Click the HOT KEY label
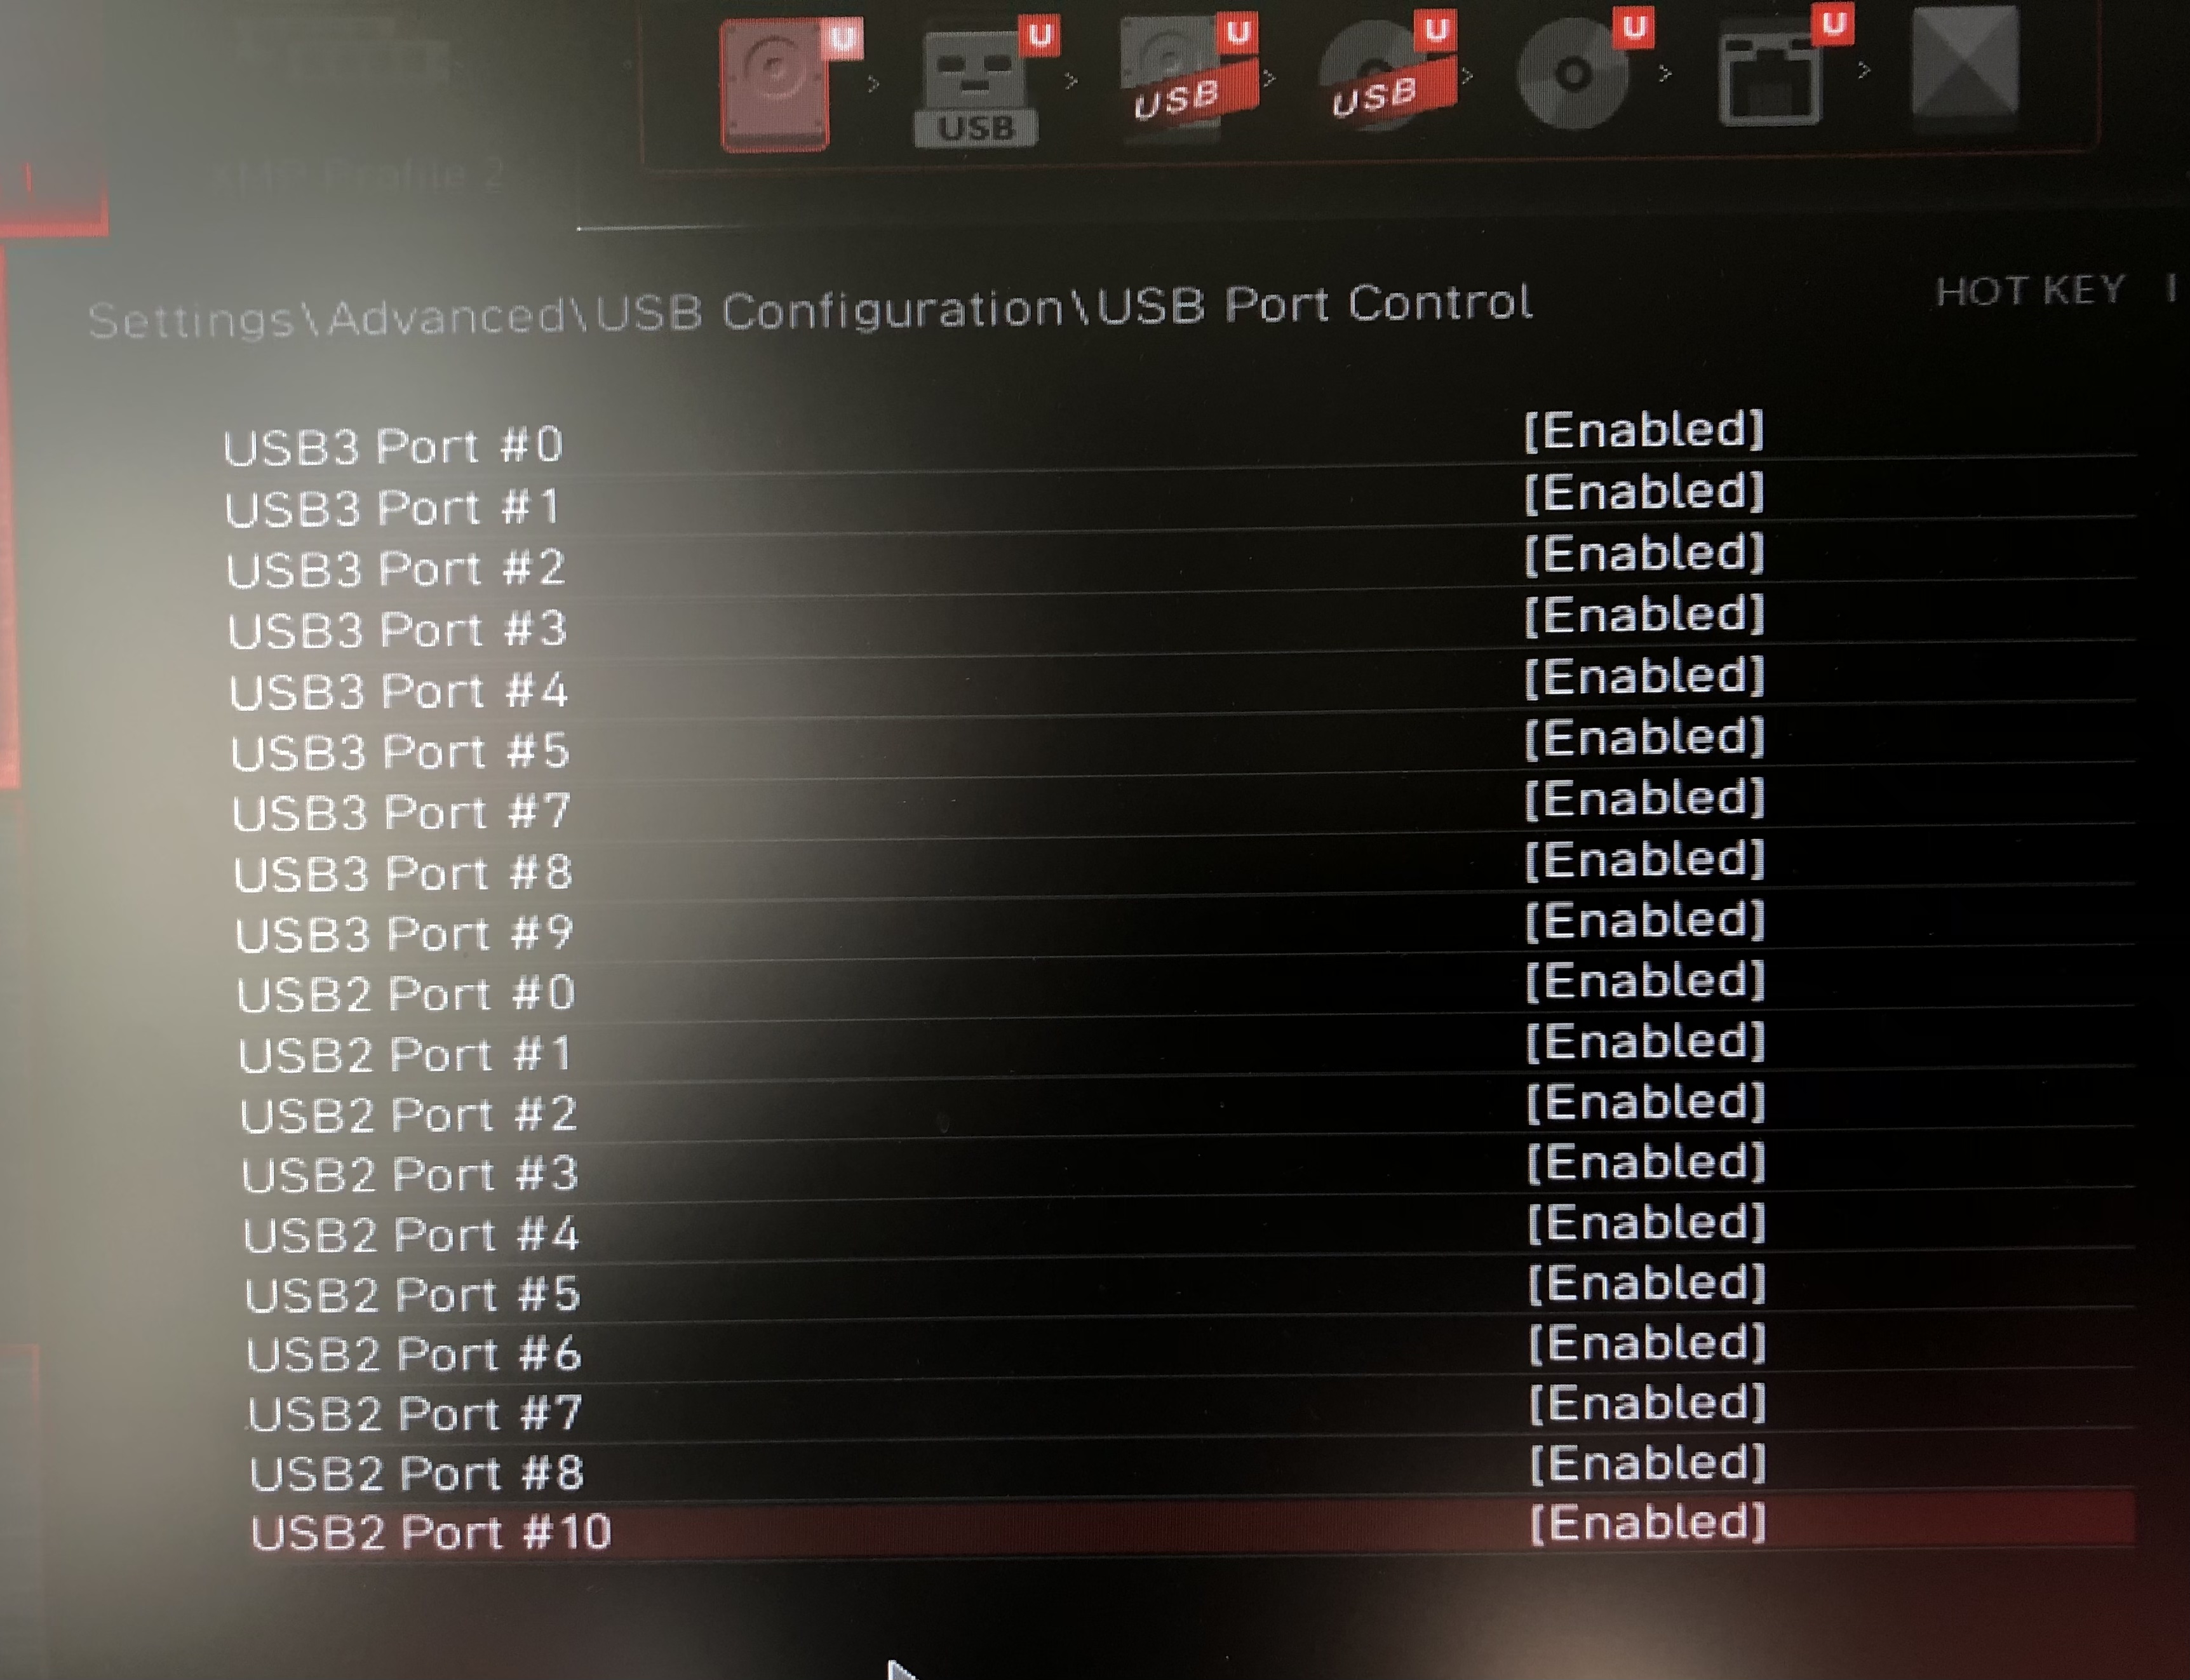 (2030, 291)
